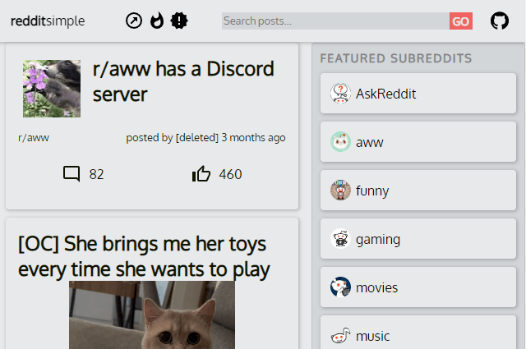Screen dimensions: 526x349
Task: Select the hot posts flame icon
Action: pos(157,21)
